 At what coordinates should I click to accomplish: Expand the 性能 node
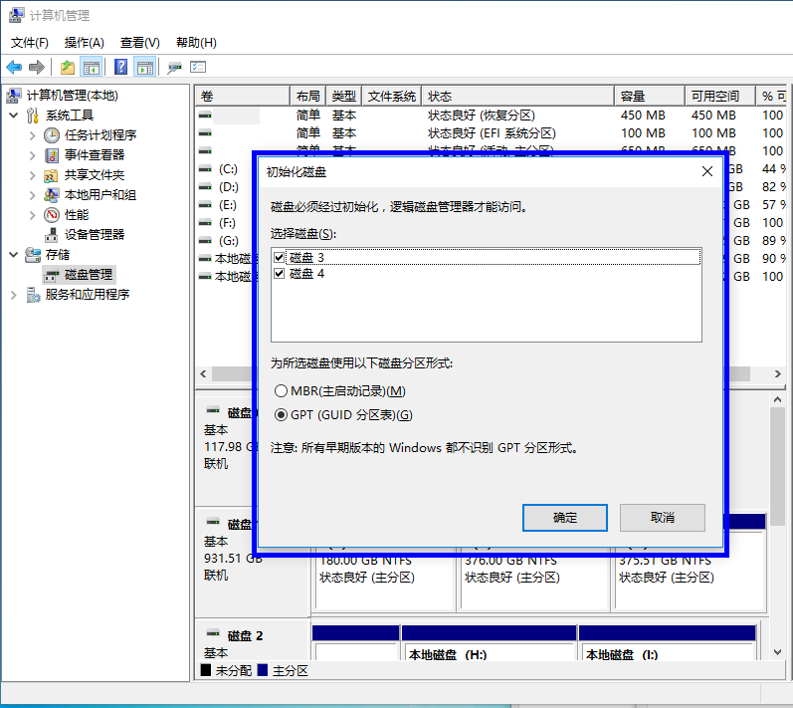(x=33, y=215)
